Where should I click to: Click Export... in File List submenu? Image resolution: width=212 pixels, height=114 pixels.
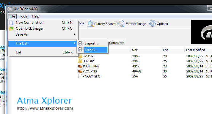coord(93,49)
